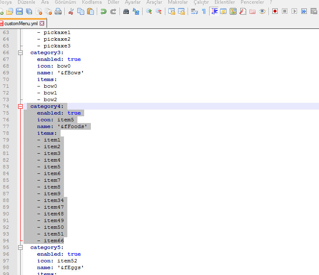This screenshot has height=275, width=319.
Task: Open a file with the folder icon
Action: [10, 11]
